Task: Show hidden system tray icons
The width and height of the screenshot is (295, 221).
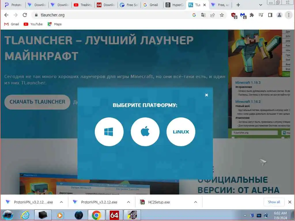Action: tap(245, 216)
